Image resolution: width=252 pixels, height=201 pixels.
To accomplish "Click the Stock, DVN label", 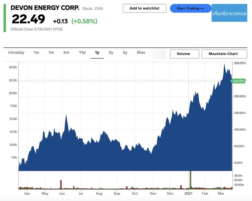I will [93, 9].
